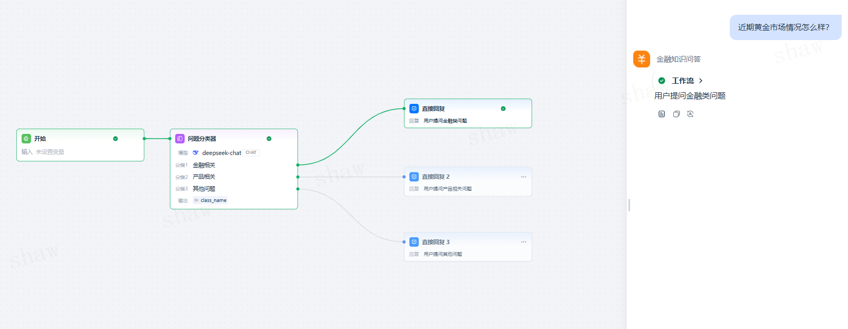Click the green checkmark on 开始 node
Viewport: 848px width, 329px height.
point(116,139)
